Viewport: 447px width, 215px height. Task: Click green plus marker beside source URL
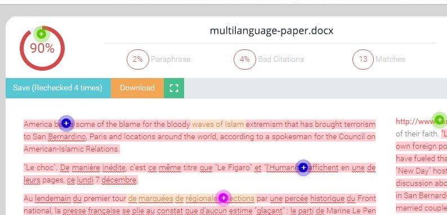(439, 120)
